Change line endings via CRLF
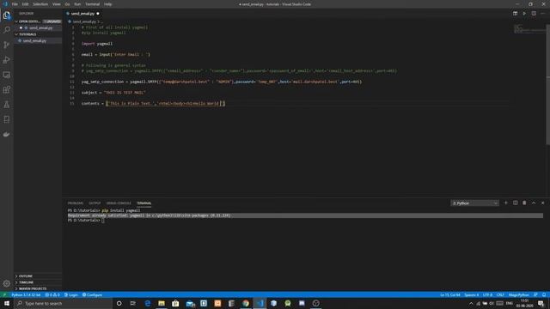The width and height of the screenshot is (550, 309). [x=500, y=295]
